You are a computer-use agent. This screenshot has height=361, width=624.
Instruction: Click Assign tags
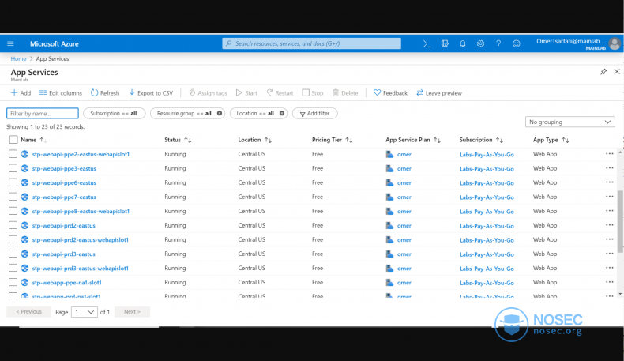[x=208, y=93]
